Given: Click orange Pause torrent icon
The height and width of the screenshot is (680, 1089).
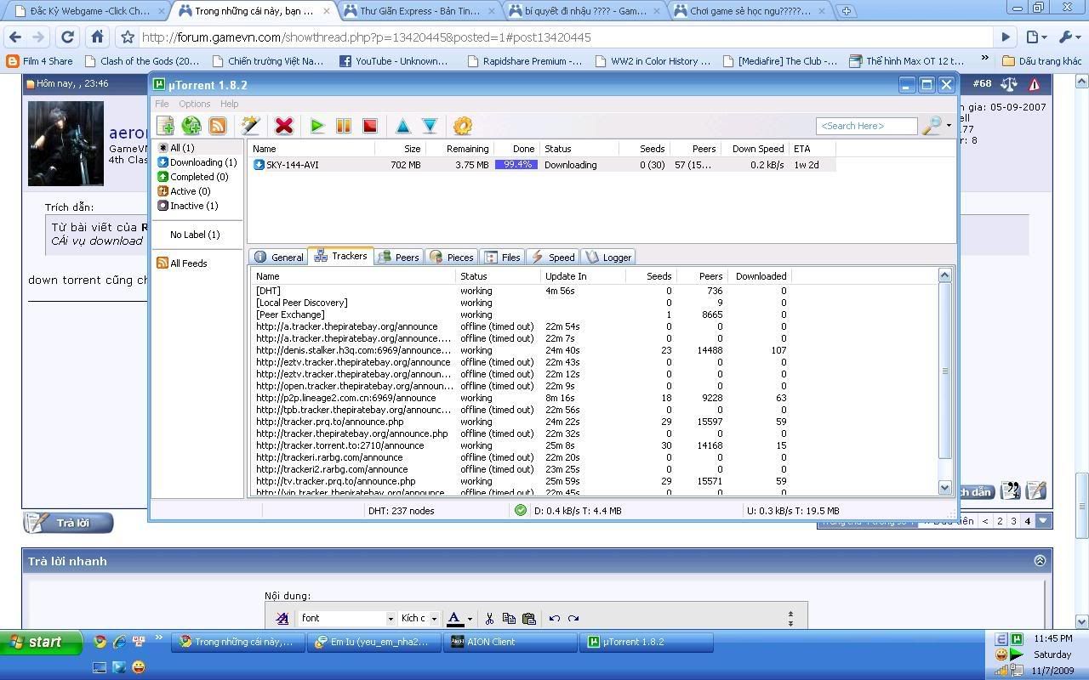Looking at the screenshot, I should point(344,126).
